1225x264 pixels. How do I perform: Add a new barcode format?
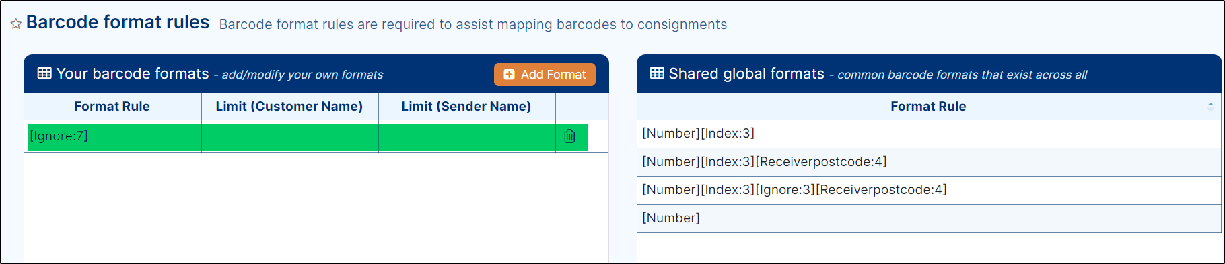(545, 75)
